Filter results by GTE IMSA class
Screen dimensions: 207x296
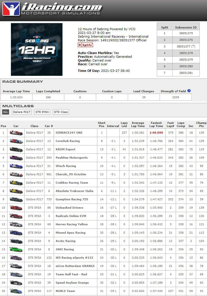point(42,112)
